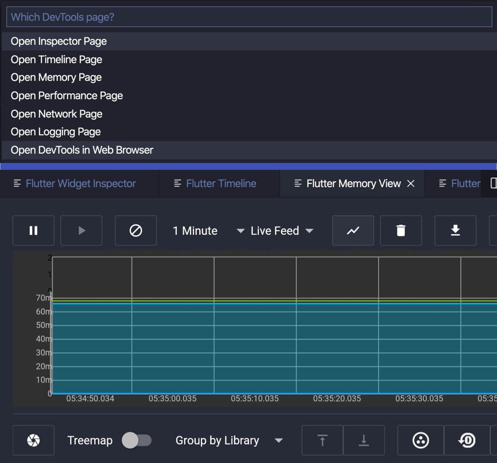Choose Open Network Page
Image resolution: width=497 pixels, height=463 pixels.
(249, 114)
